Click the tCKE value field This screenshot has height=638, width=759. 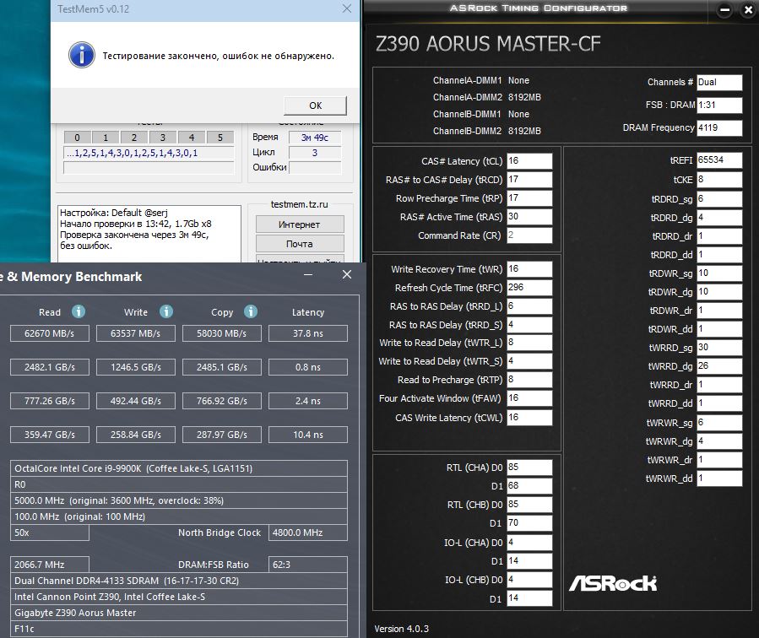pos(719,180)
